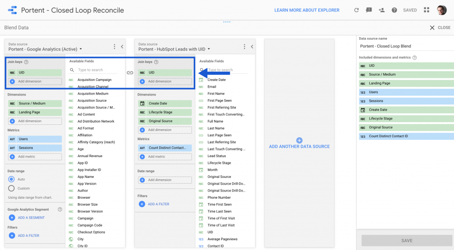Click the plus icon above Add Another Data Source
The width and height of the screenshot is (454, 250).
point(299,140)
